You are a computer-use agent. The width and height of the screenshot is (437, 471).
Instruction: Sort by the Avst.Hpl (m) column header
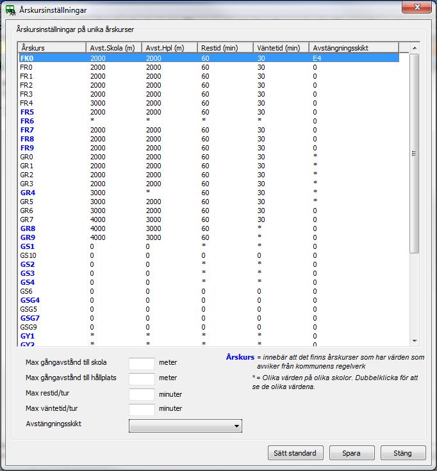[x=170, y=48]
